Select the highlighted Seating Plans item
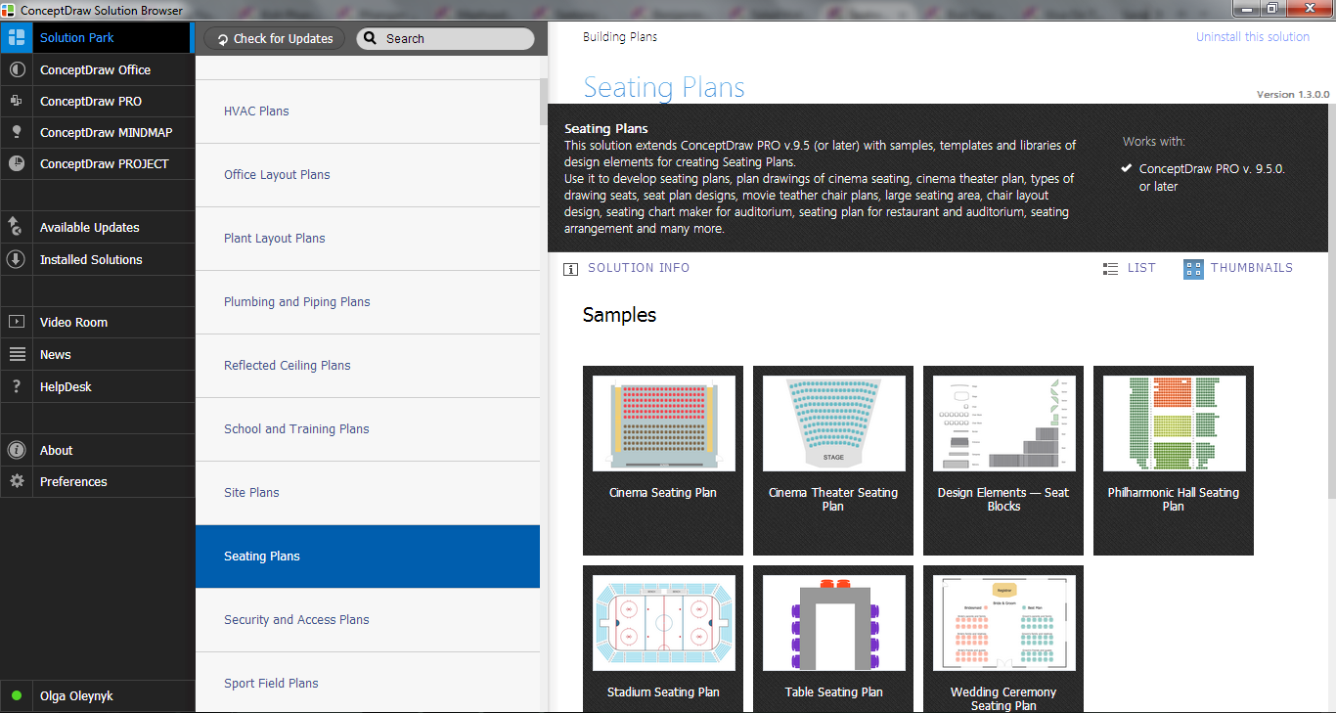 [368, 557]
